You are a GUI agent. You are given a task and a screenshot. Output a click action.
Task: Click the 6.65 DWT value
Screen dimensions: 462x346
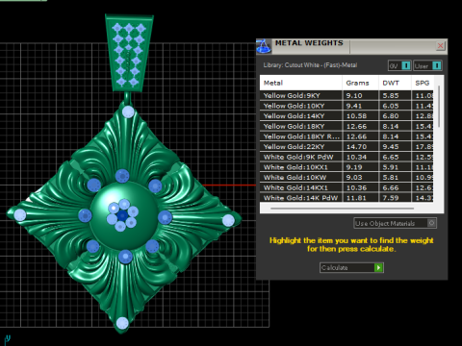391,157
